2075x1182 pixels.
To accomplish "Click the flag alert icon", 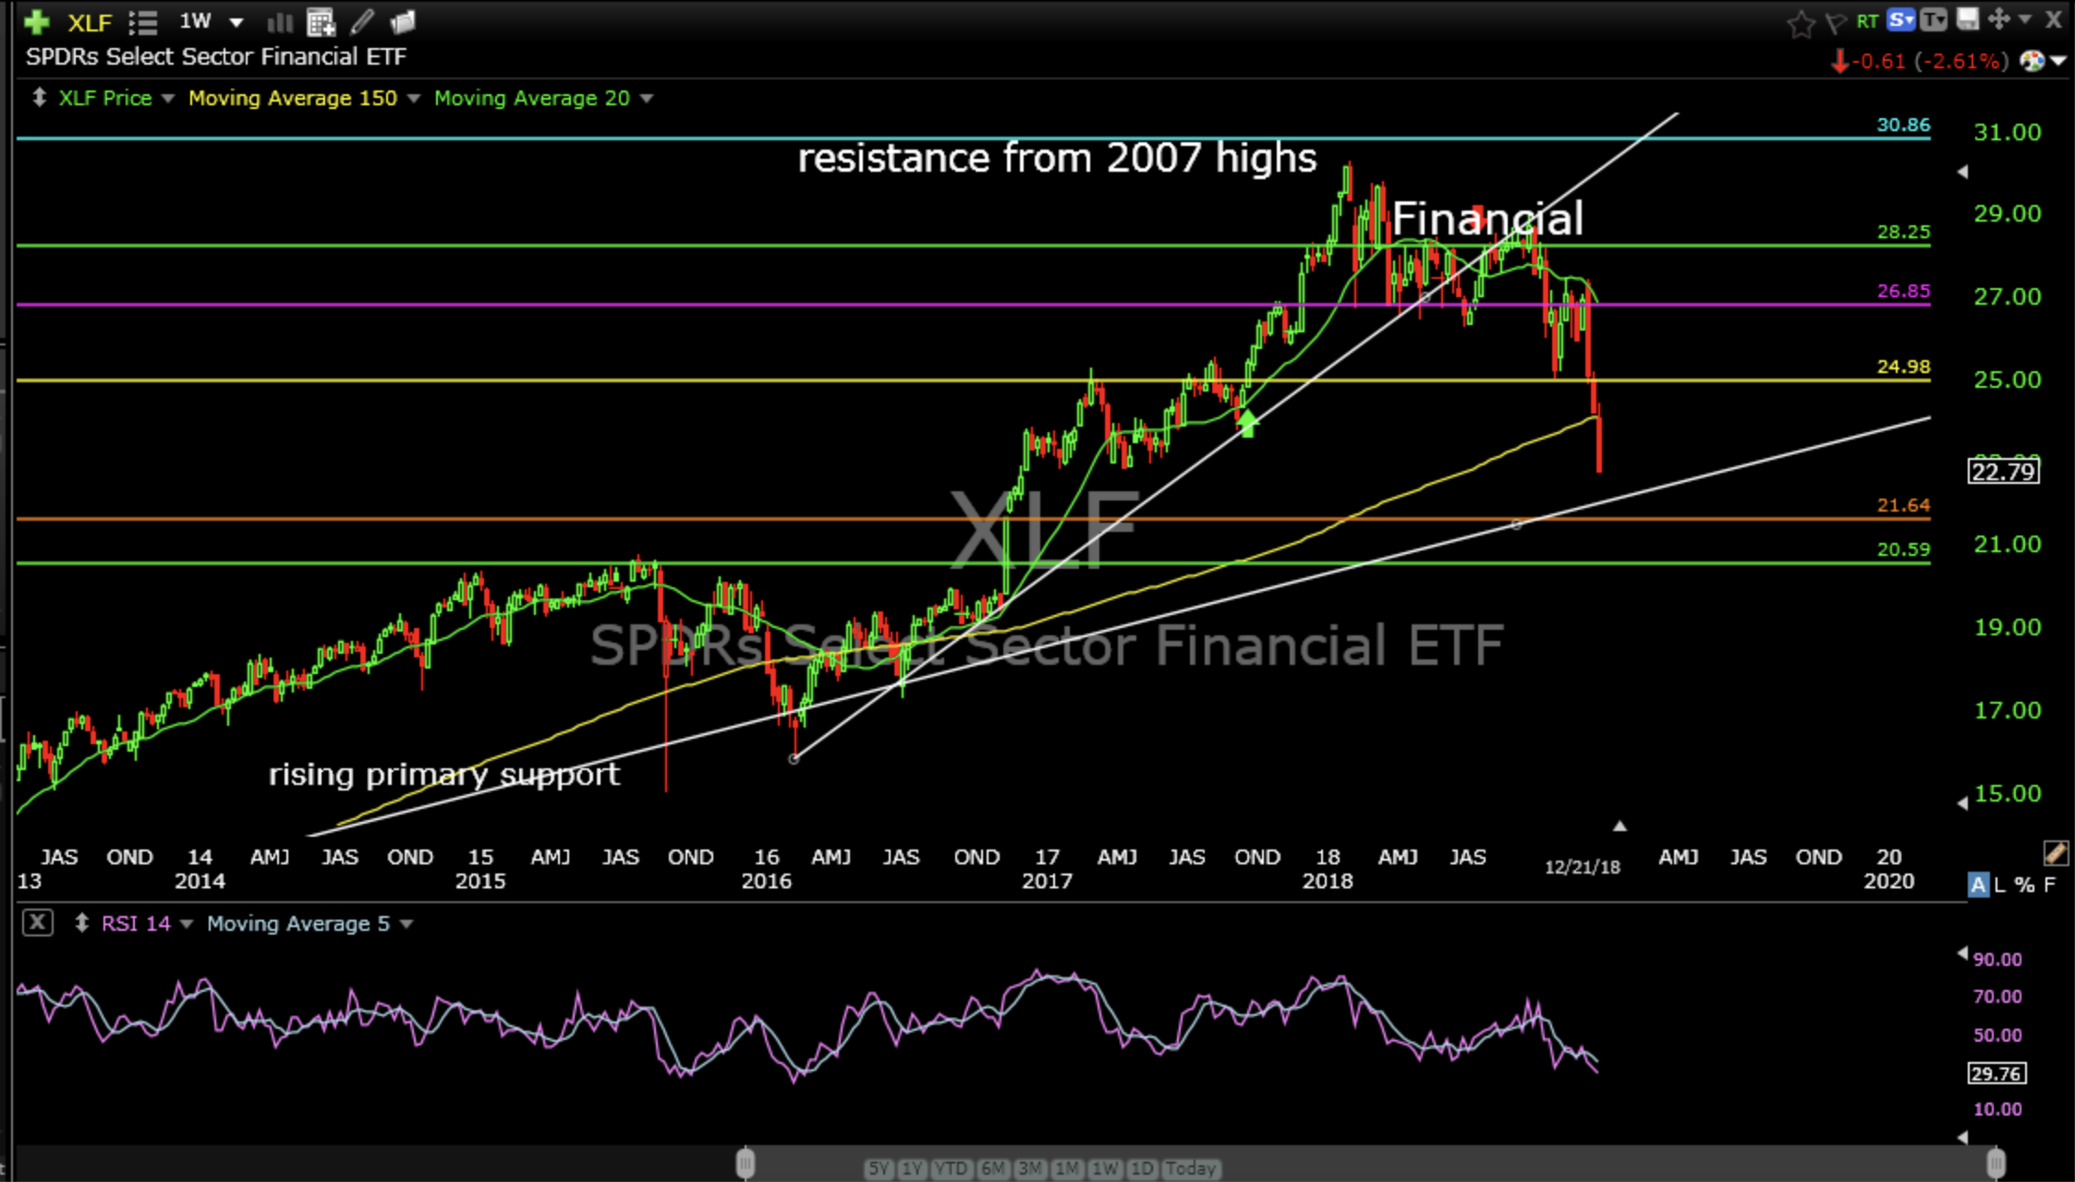I will [1835, 22].
